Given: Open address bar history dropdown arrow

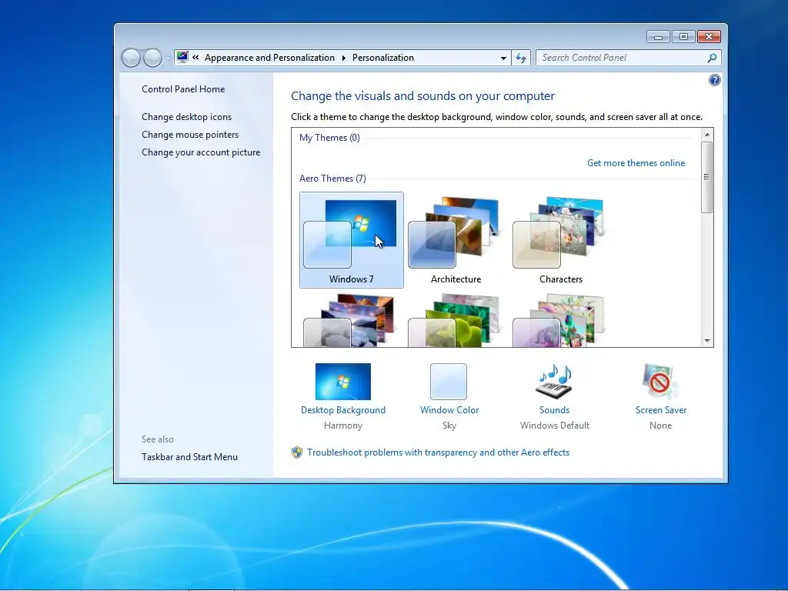Looking at the screenshot, I should (x=503, y=58).
